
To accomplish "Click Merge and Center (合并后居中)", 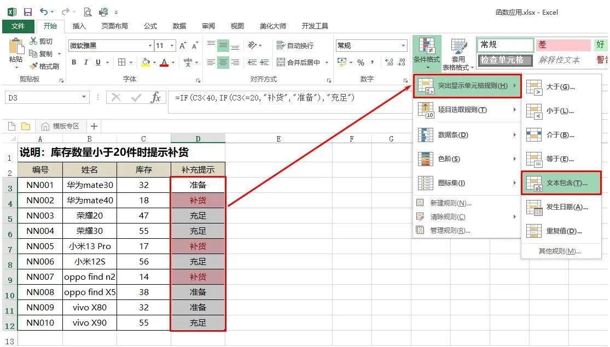I will point(298,62).
